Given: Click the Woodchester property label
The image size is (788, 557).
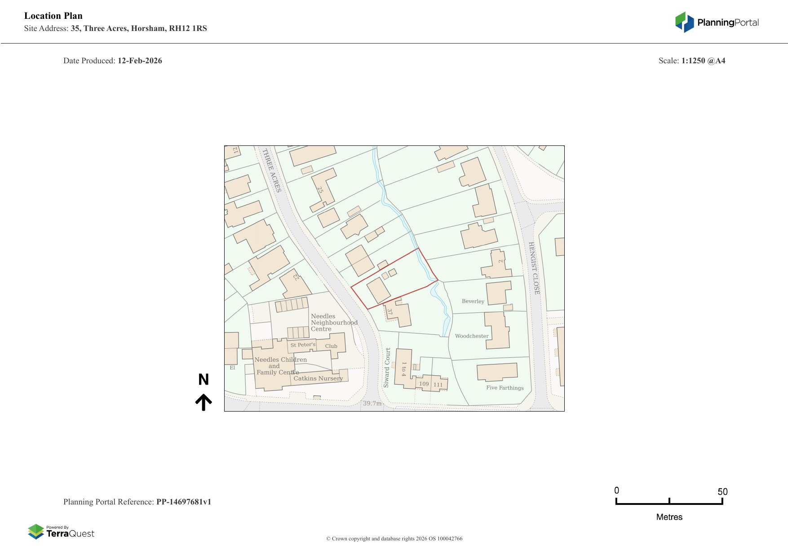Looking at the screenshot, I should coord(471,336).
